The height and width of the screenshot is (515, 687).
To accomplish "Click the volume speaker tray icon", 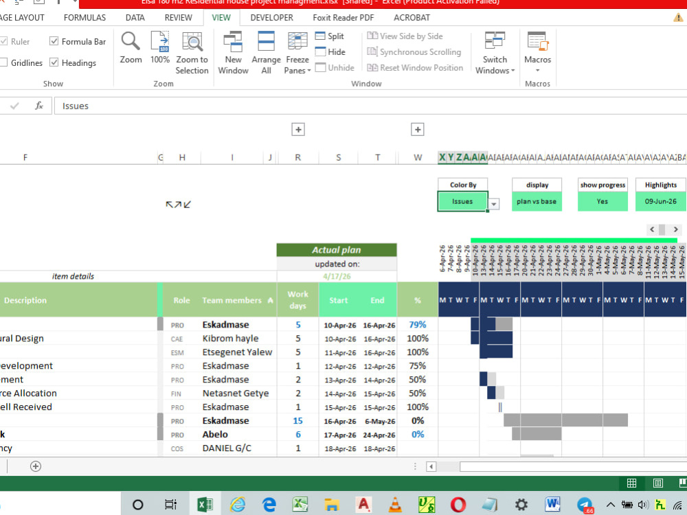I will pyautogui.click(x=643, y=505).
